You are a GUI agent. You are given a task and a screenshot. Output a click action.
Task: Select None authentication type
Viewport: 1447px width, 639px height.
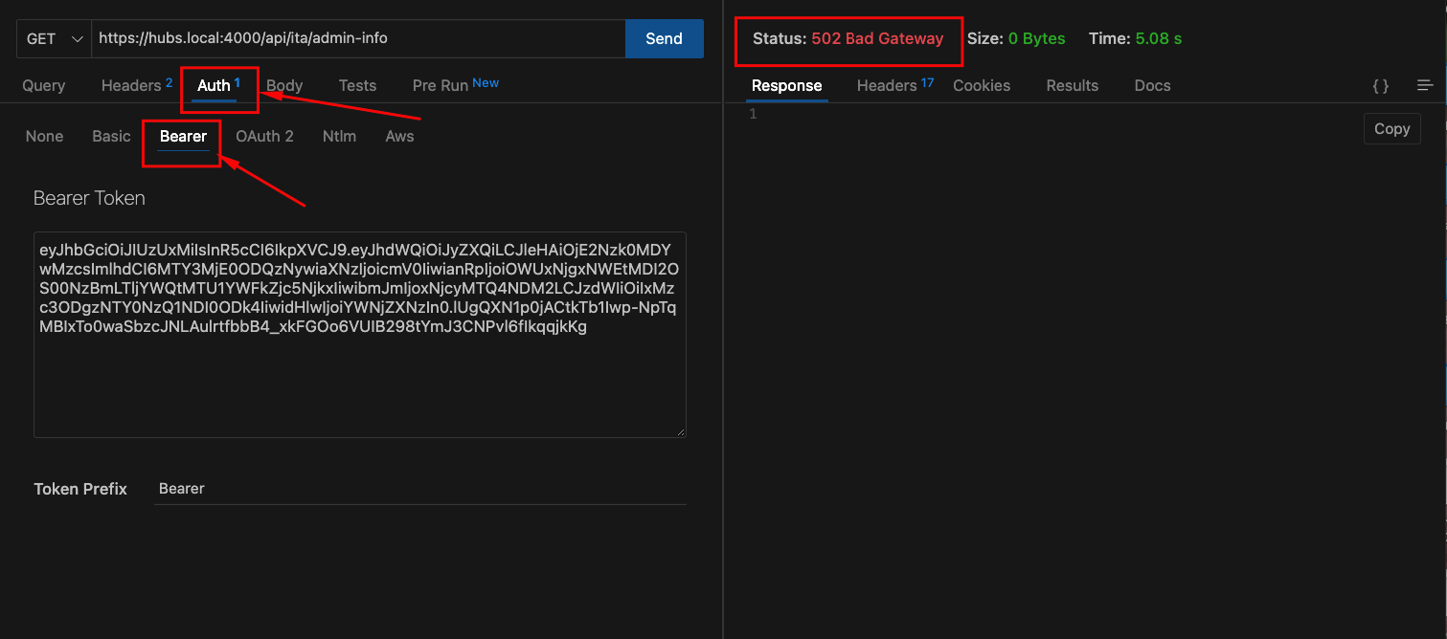44,136
